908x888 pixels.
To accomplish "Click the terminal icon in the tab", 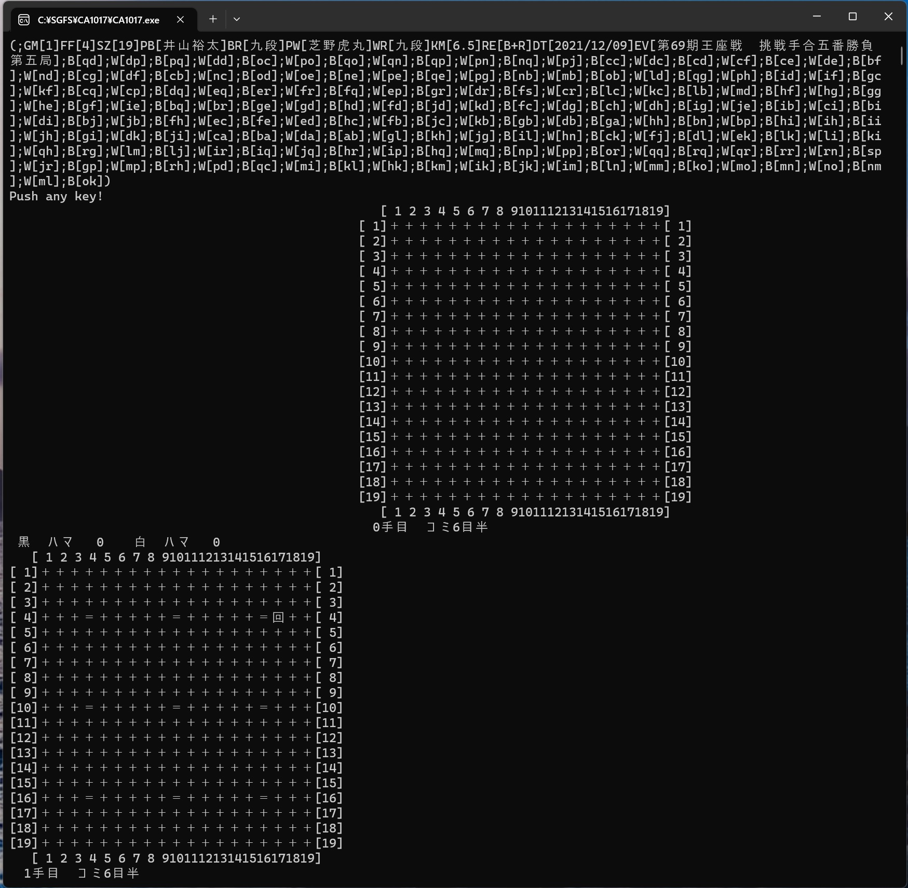I will point(24,20).
